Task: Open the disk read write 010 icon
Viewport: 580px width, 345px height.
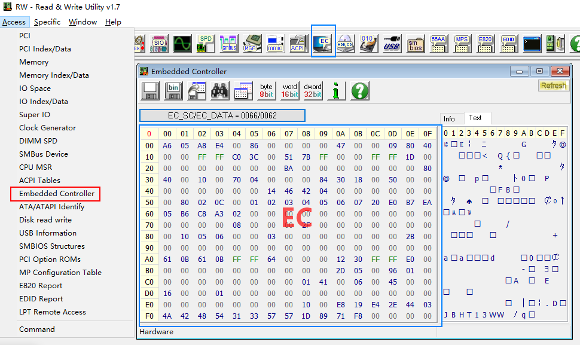Action: (368, 44)
